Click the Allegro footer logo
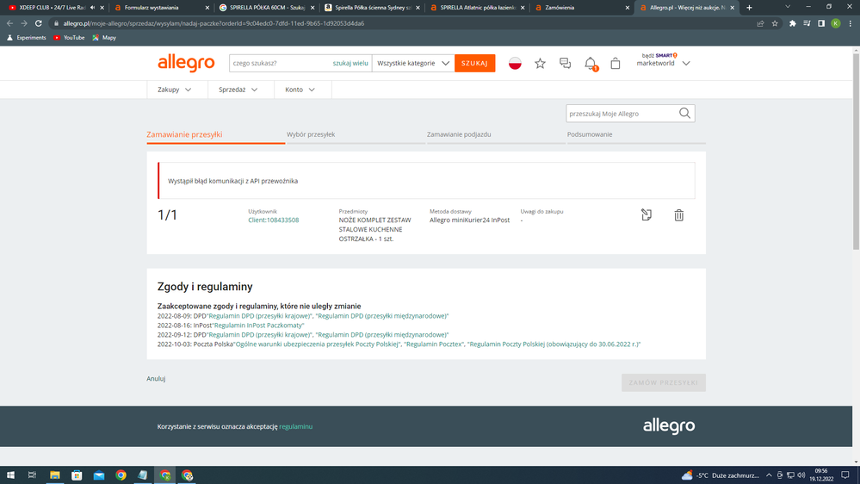Screen dimensions: 860x484 pyautogui.click(x=669, y=425)
